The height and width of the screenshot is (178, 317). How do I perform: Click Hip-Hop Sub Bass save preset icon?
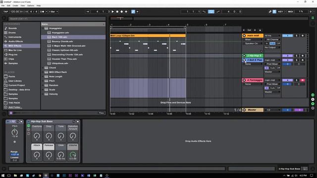78,122
